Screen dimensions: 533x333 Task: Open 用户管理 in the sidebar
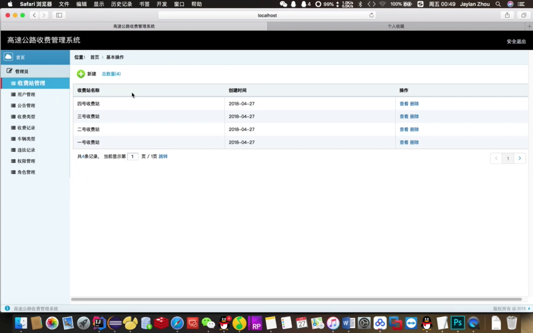point(26,94)
